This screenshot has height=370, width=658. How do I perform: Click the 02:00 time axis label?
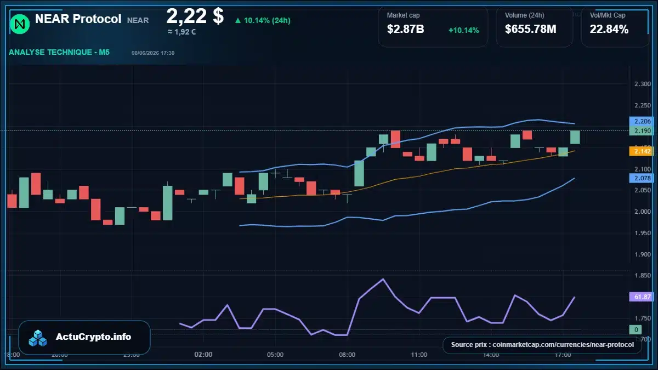coord(203,355)
